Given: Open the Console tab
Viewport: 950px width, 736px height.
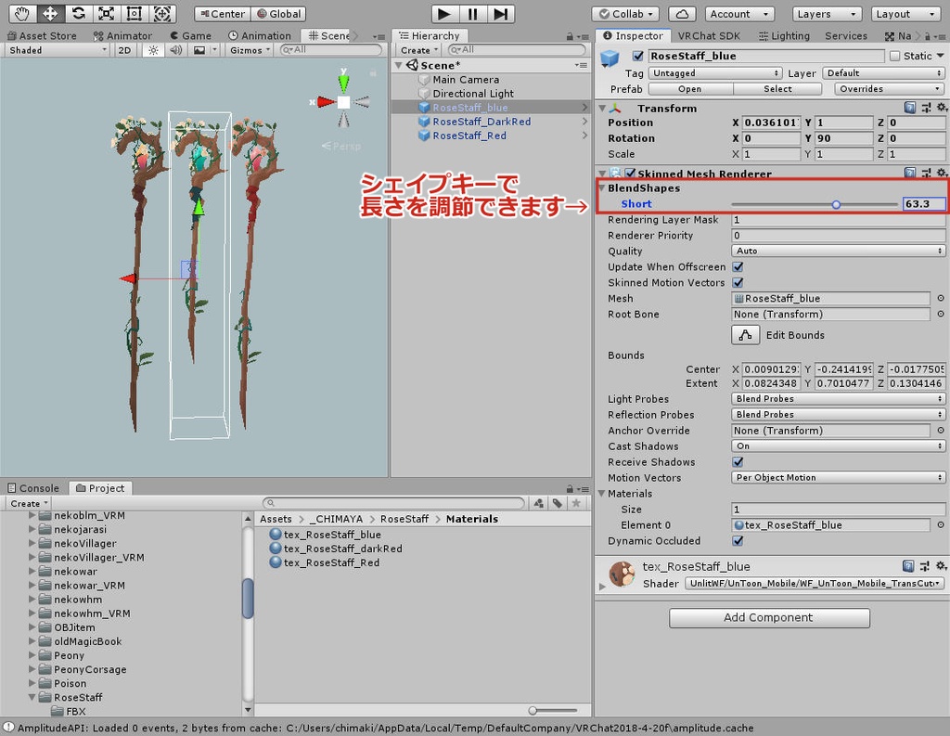Looking at the screenshot, I should [x=33, y=487].
